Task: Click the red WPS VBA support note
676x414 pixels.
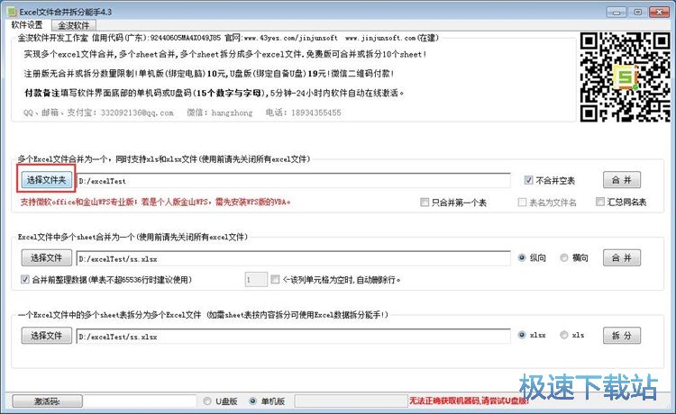Action: point(156,202)
